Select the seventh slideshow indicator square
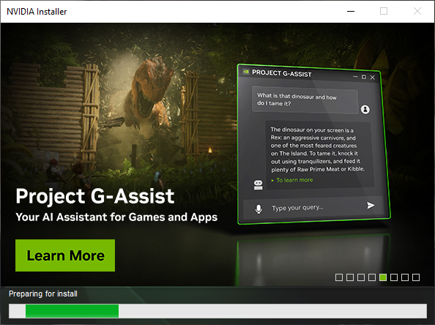This screenshot has height=325, width=435. coord(405,277)
